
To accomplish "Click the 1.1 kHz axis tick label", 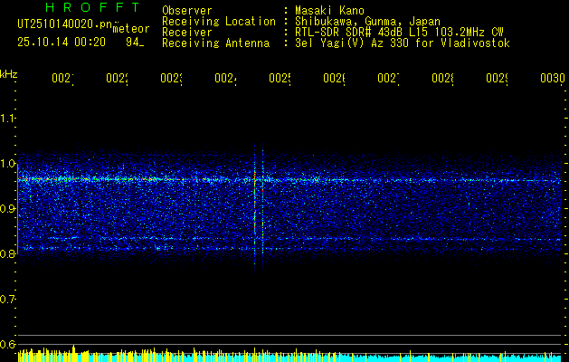I will coord(7,118).
